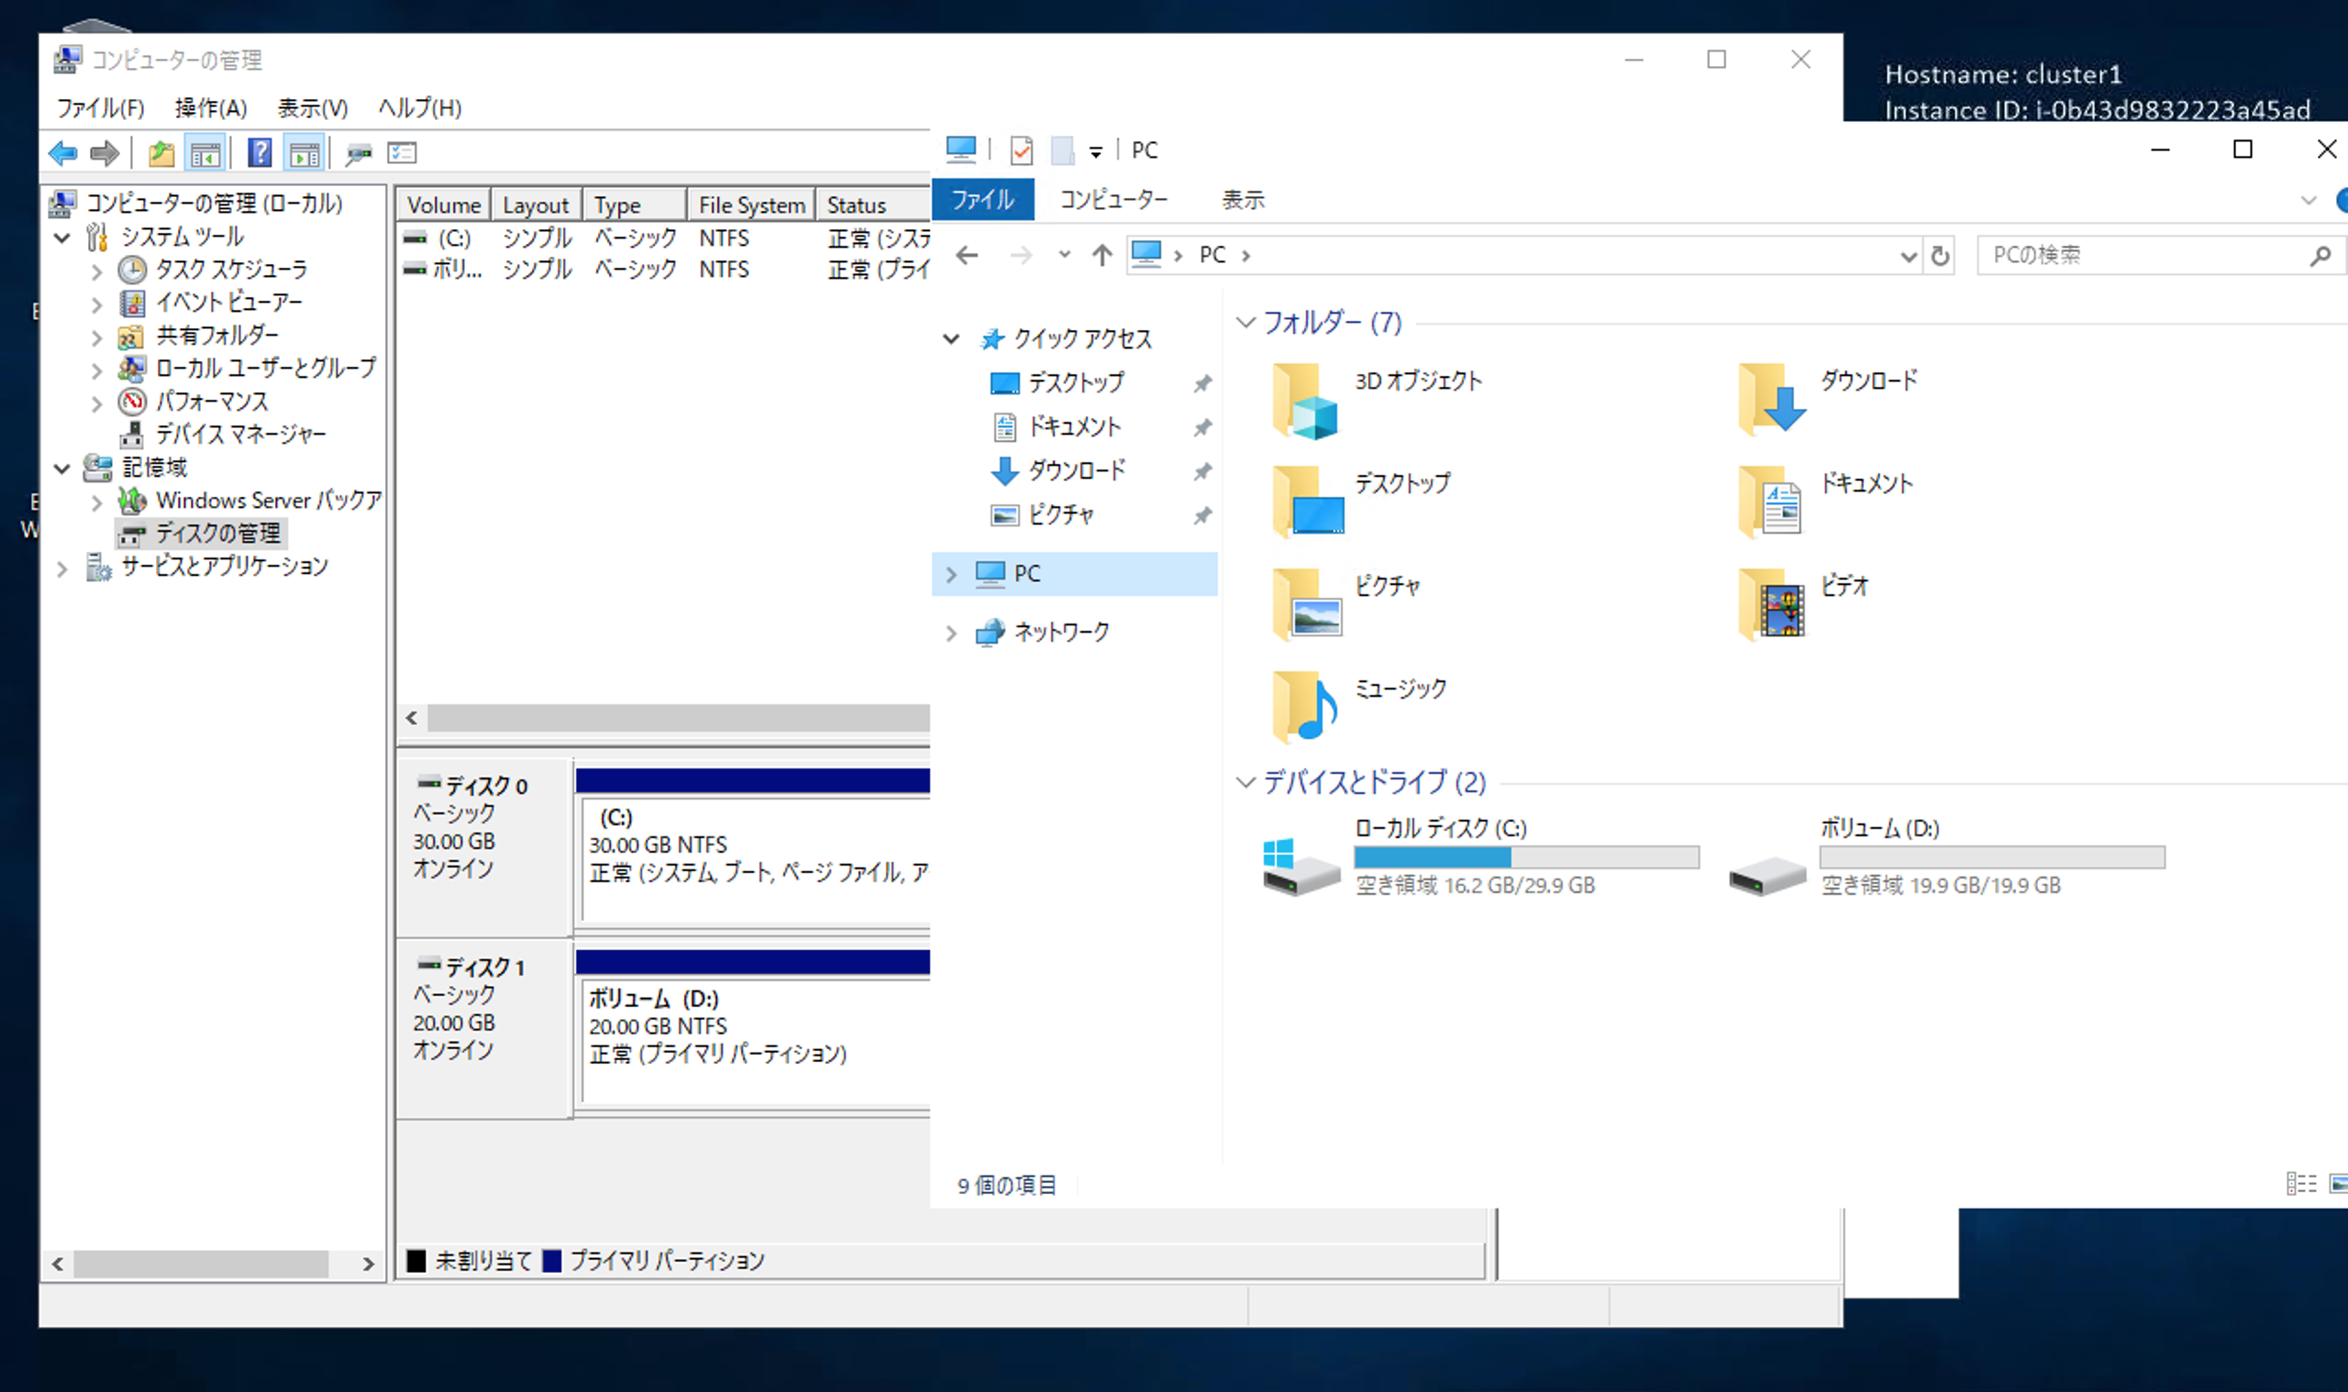
Task: Toggle Show/Hide Console Tree toolbar button
Action: [205, 153]
